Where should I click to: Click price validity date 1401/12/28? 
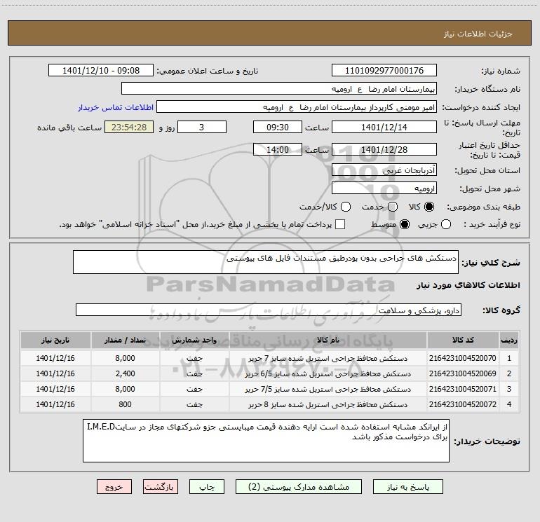384,149
